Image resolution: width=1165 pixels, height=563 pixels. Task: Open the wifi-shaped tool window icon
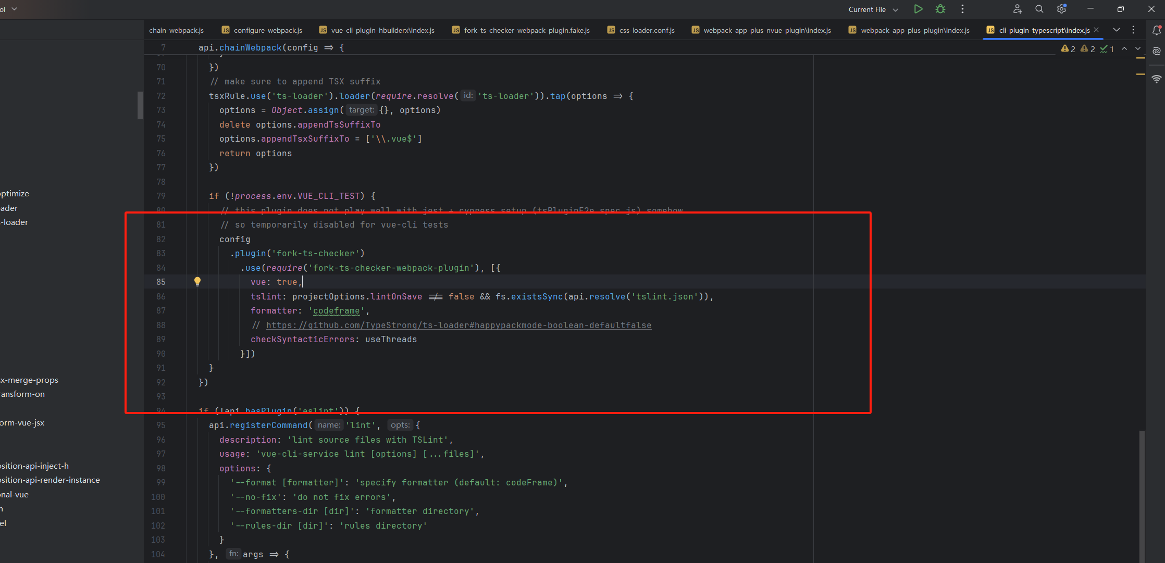(x=1156, y=79)
